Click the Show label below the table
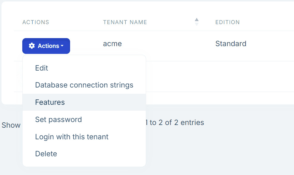 click(11, 125)
